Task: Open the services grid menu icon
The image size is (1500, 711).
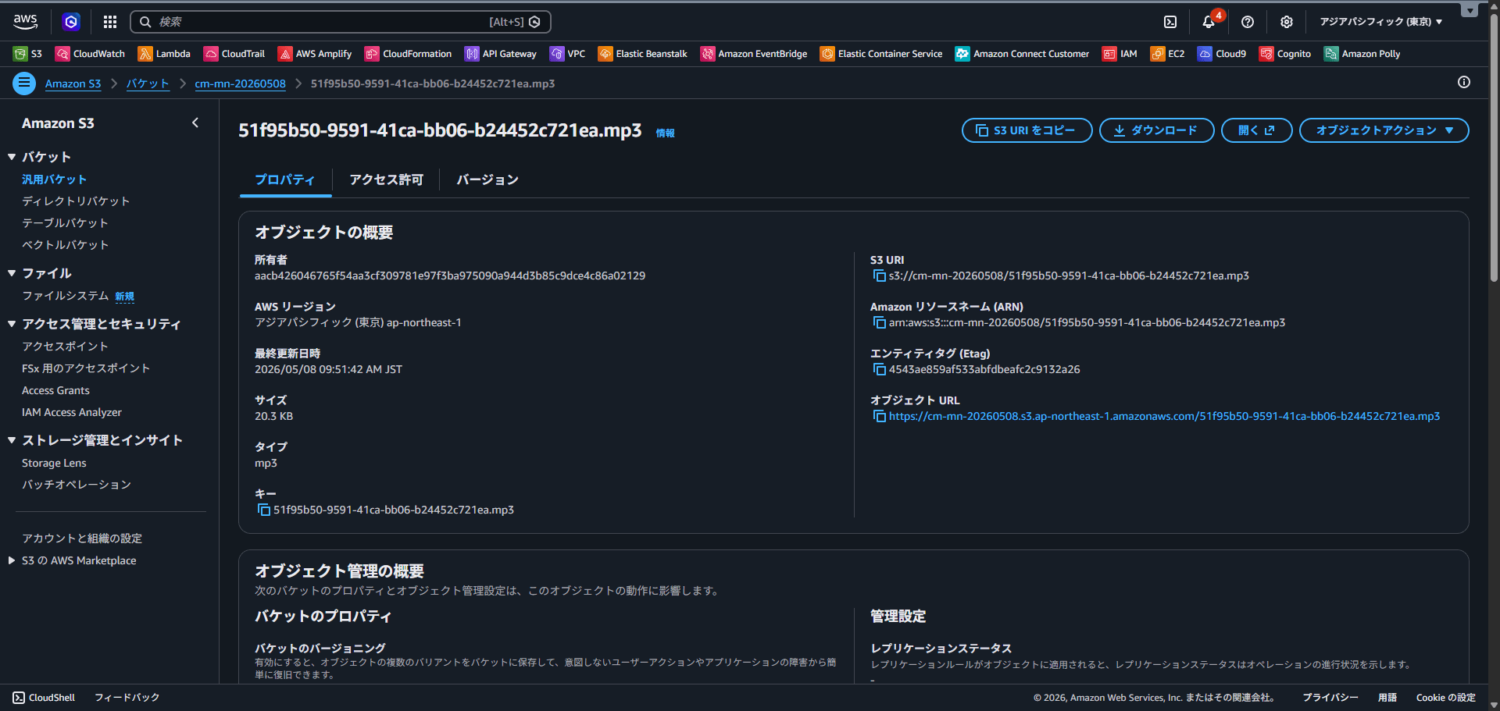Action: click(x=110, y=22)
